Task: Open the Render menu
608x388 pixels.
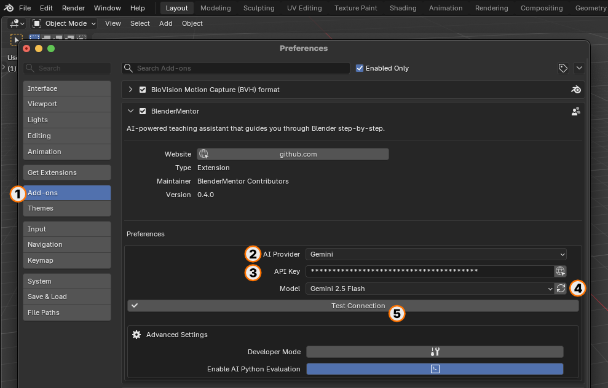Action: coord(73,8)
